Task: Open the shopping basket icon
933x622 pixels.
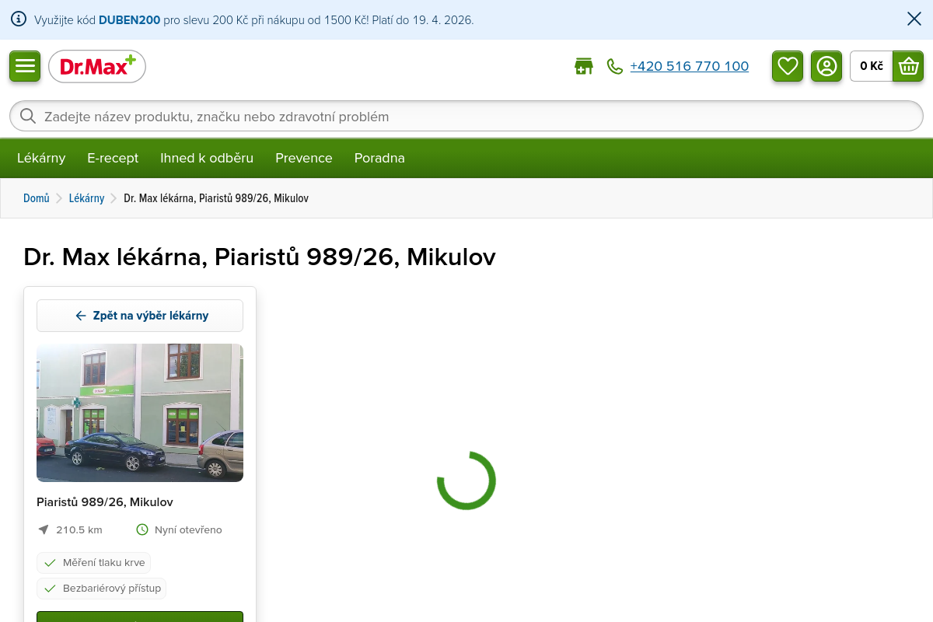Action: (x=908, y=66)
